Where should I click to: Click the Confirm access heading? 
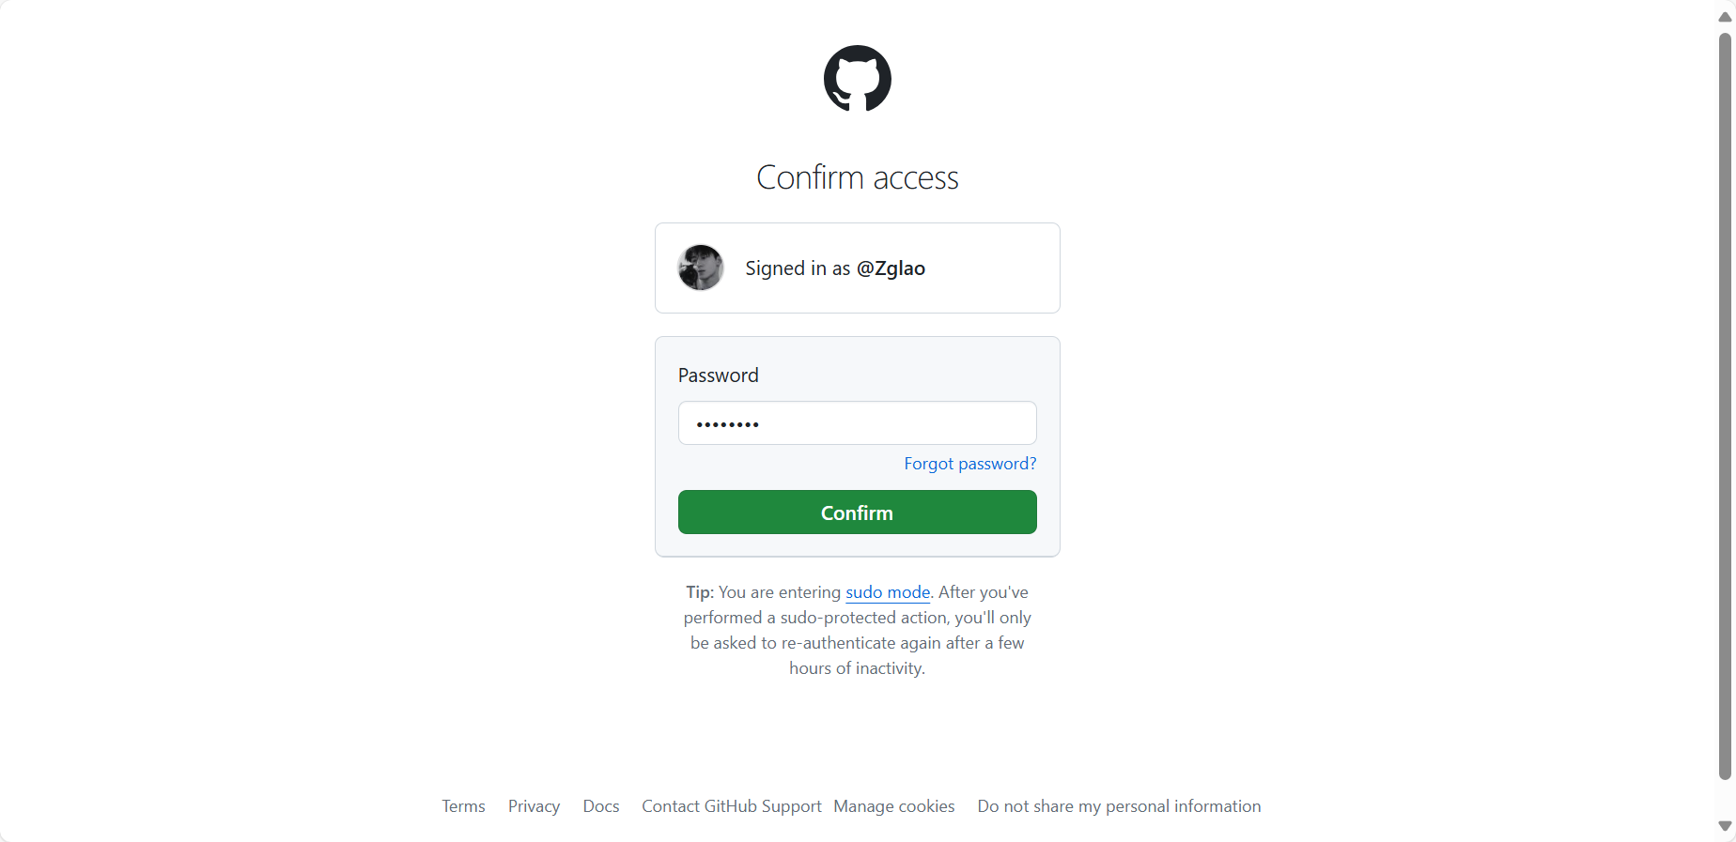coord(857,177)
